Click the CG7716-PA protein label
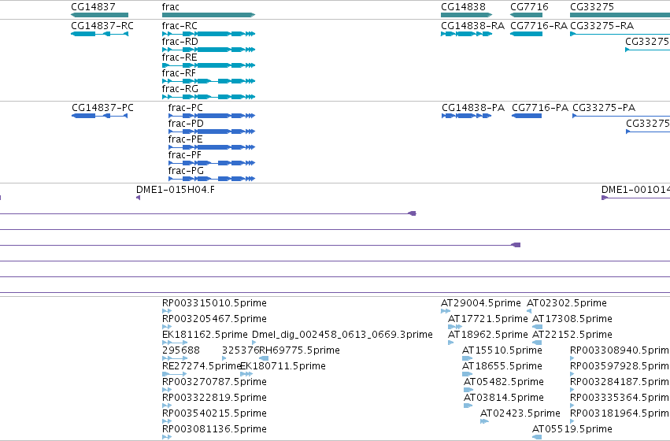The width and height of the screenshot is (670, 441). [540, 108]
